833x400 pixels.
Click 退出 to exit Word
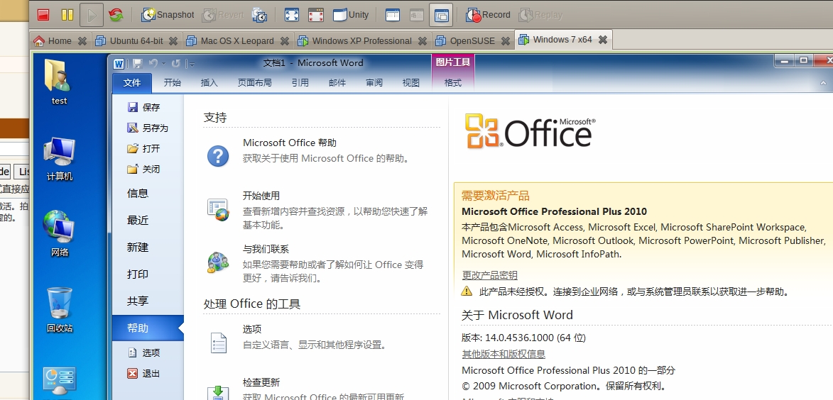pyautogui.click(x=143, y=374)
